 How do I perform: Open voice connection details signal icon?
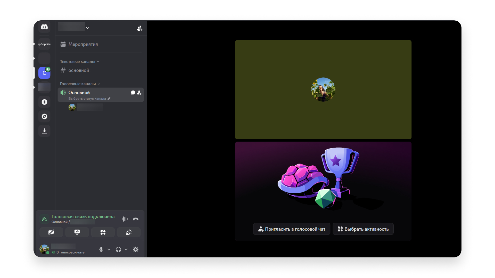point(44,219)
